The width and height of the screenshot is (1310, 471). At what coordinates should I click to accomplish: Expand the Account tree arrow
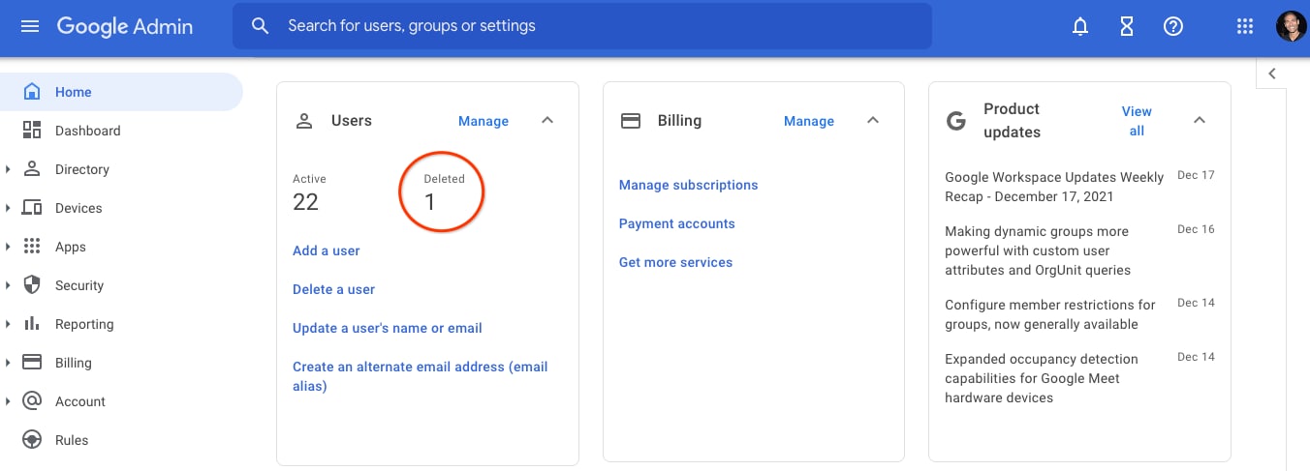8,401
